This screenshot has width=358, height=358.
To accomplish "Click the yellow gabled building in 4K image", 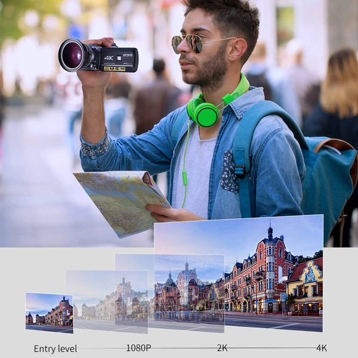I will coord(306,288).
